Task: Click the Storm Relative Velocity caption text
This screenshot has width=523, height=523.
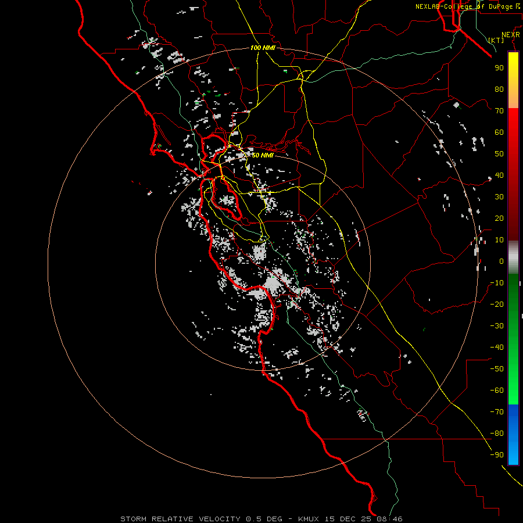Action: click(261, 519)
